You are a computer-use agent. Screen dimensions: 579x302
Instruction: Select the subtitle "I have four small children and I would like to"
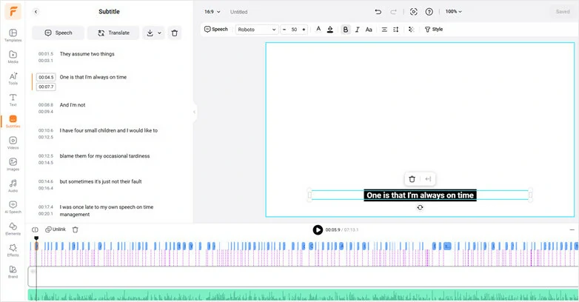(109, 130)
